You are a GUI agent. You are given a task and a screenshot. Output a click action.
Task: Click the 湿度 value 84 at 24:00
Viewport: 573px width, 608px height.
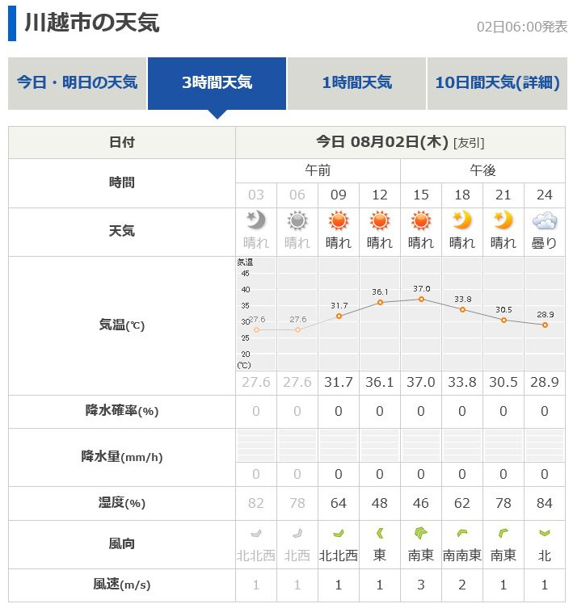(545, 504)
